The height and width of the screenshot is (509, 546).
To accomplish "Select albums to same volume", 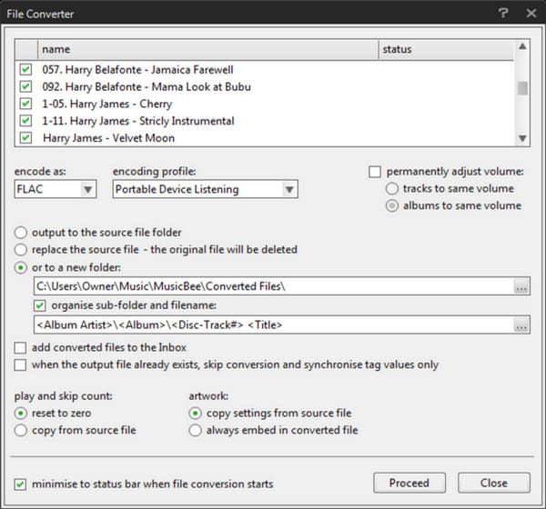I will click(x=391, y=206).
